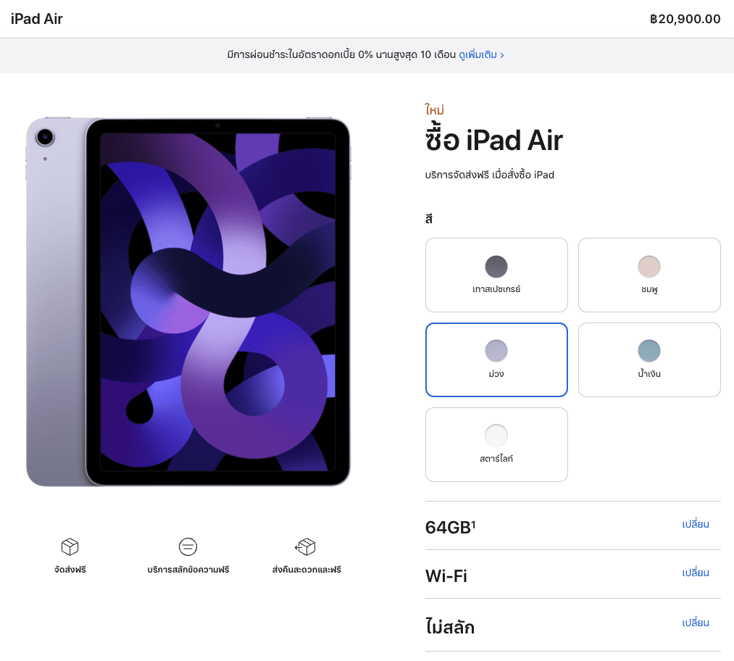This screenshot has height=661, width=734.
Task: Select the ม่วง purple color option
Action: 496,359
